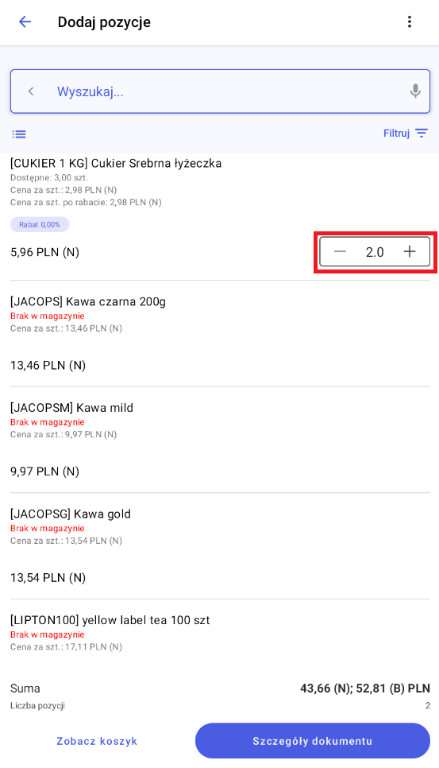Viewport: 439px width, 768px height.
Task: Tap the microphone voice search icon
Action: tap(415, 91)
